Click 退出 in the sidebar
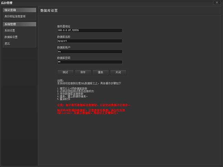This screenshot has width=223, height=167. [7, 43]
